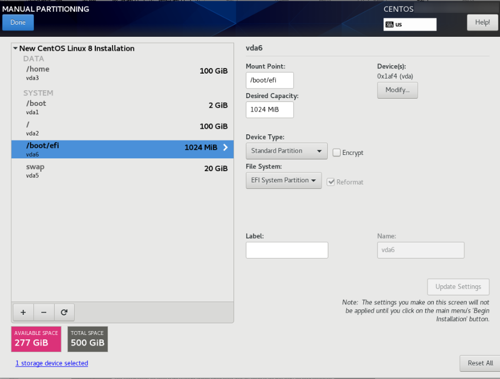
Task: Click the us keyboard layout indicator
Action: tap(410, 25)
